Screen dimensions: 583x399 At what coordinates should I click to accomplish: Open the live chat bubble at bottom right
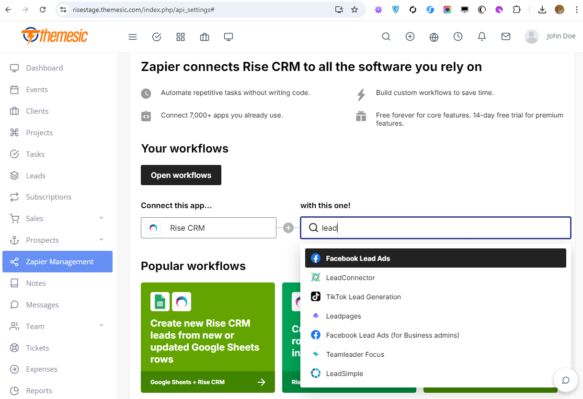tap(566, 380)
